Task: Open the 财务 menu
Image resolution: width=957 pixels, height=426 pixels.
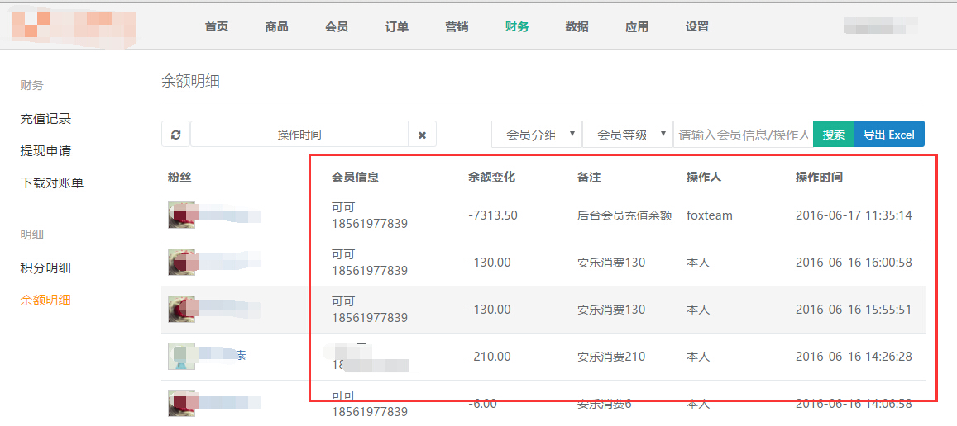Action: pyautogui.click(x=516, y=26)
